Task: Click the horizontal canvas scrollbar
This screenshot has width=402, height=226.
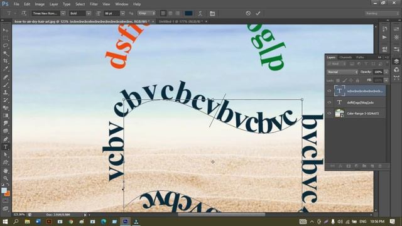Action: click(222, 215)
